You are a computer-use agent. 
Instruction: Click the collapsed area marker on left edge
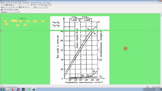tap(1, 31)
